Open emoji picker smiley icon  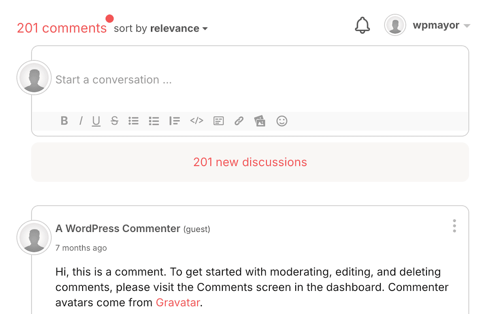[282, 121]
